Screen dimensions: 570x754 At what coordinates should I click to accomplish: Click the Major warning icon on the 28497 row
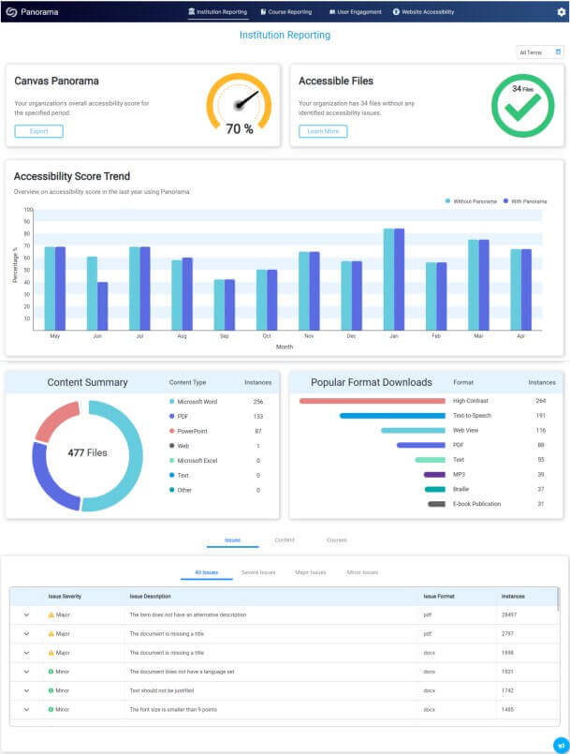(51, 614)
